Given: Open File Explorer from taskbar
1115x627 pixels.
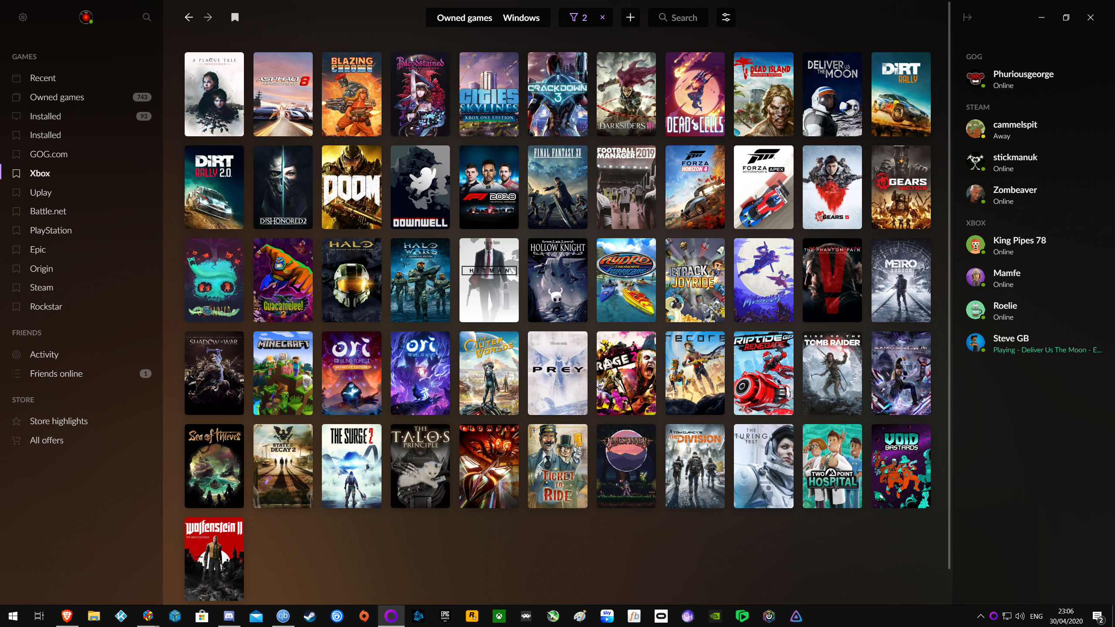Looking at the screenshot, I should pos(94,616).
